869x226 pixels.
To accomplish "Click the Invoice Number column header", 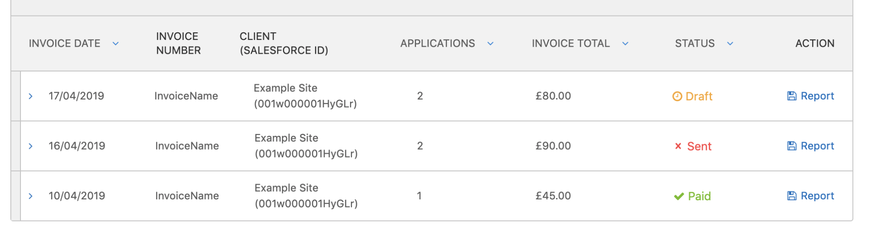I will coord(178,44).
